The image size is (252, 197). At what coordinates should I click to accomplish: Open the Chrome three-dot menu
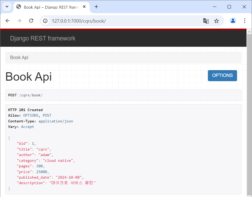pos(245,21)
